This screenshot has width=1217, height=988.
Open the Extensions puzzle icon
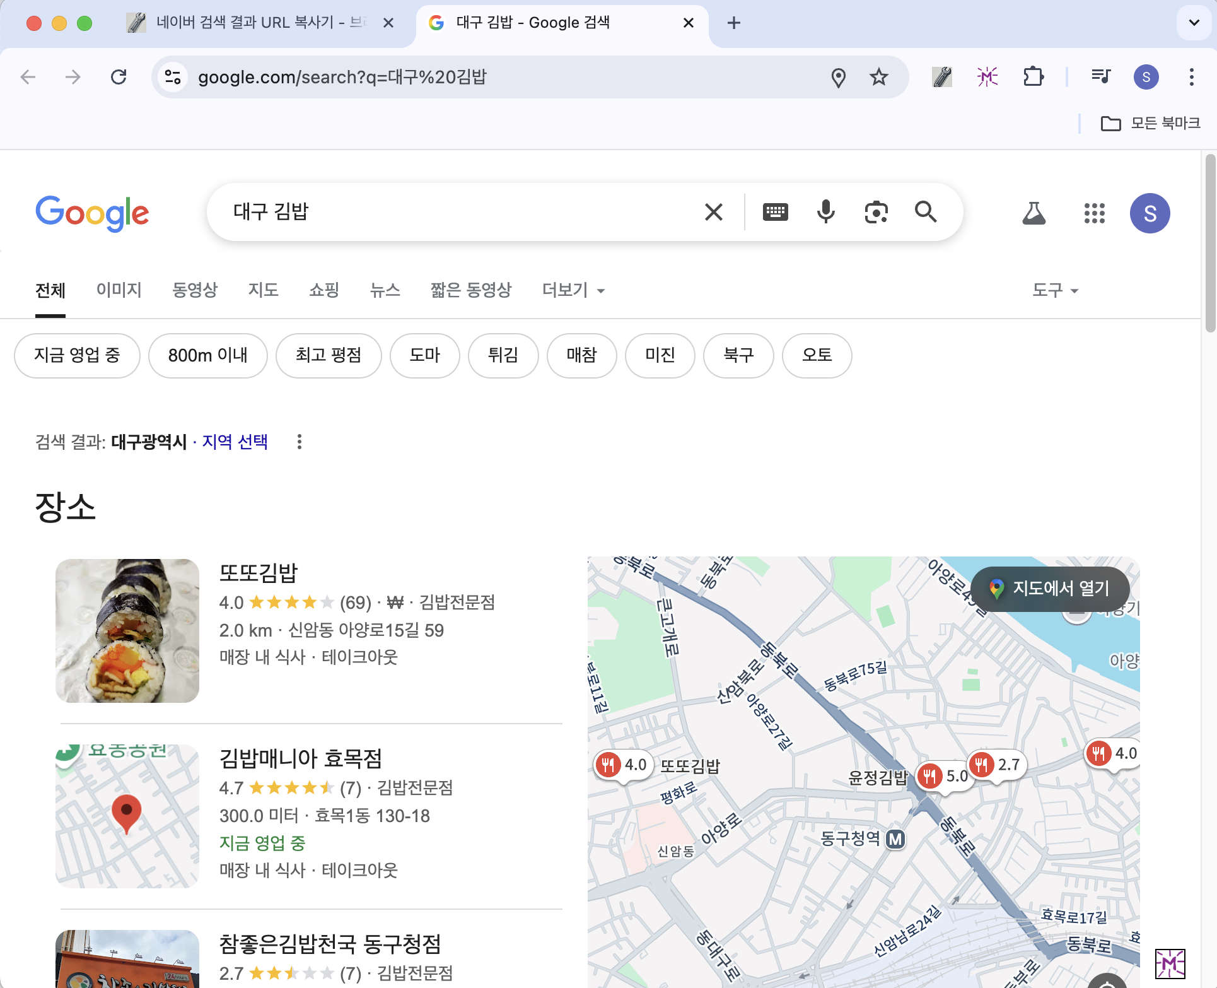pos(1033,77)
